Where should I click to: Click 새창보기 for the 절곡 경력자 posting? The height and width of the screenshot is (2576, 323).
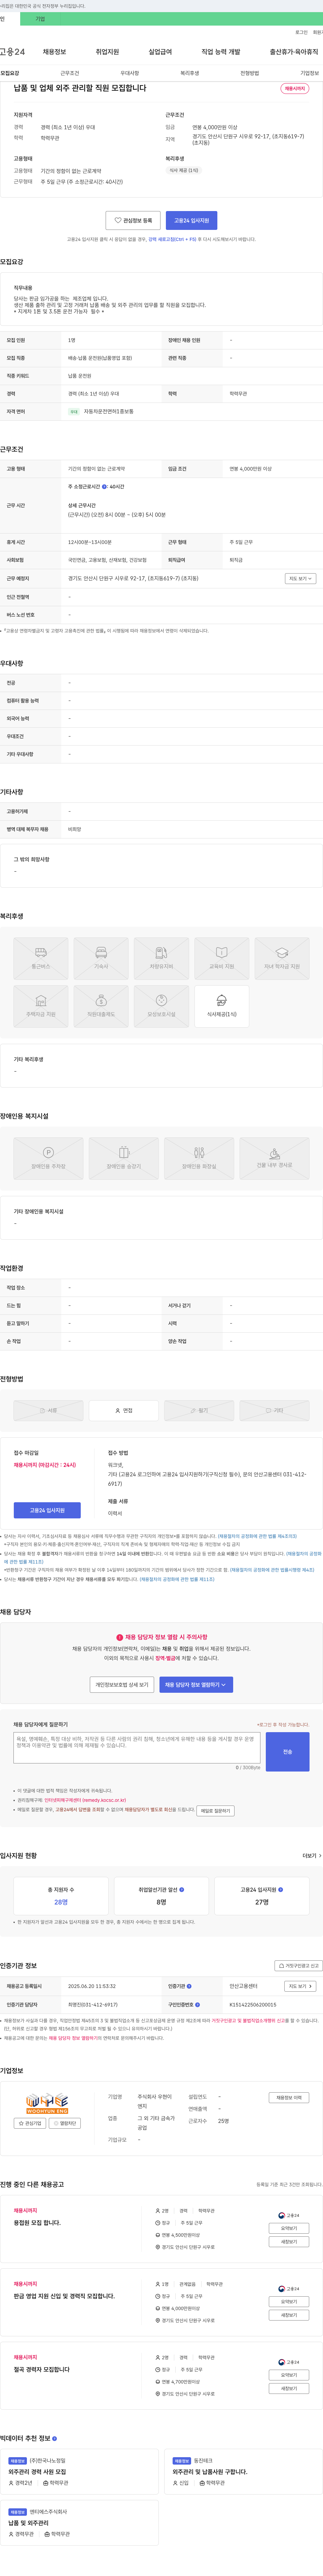(289, 2388)
